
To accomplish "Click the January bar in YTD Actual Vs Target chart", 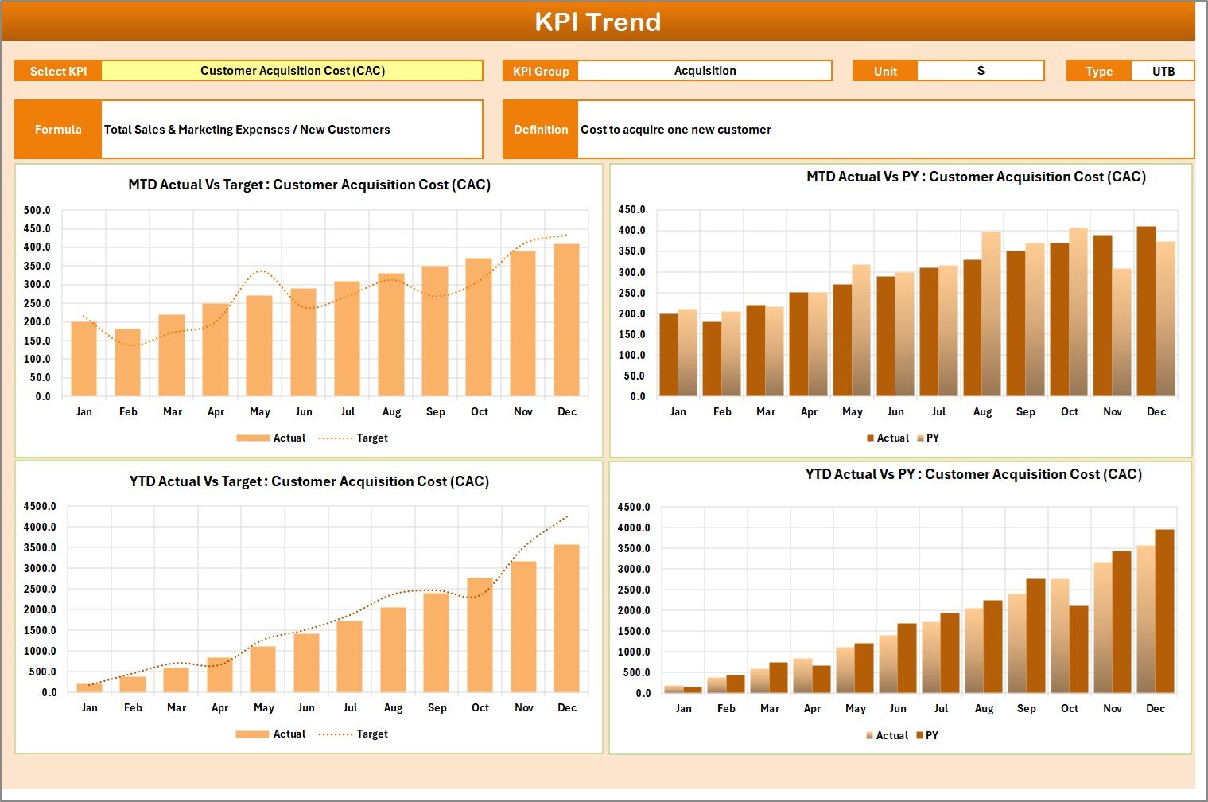I will (x=89, y=687).
